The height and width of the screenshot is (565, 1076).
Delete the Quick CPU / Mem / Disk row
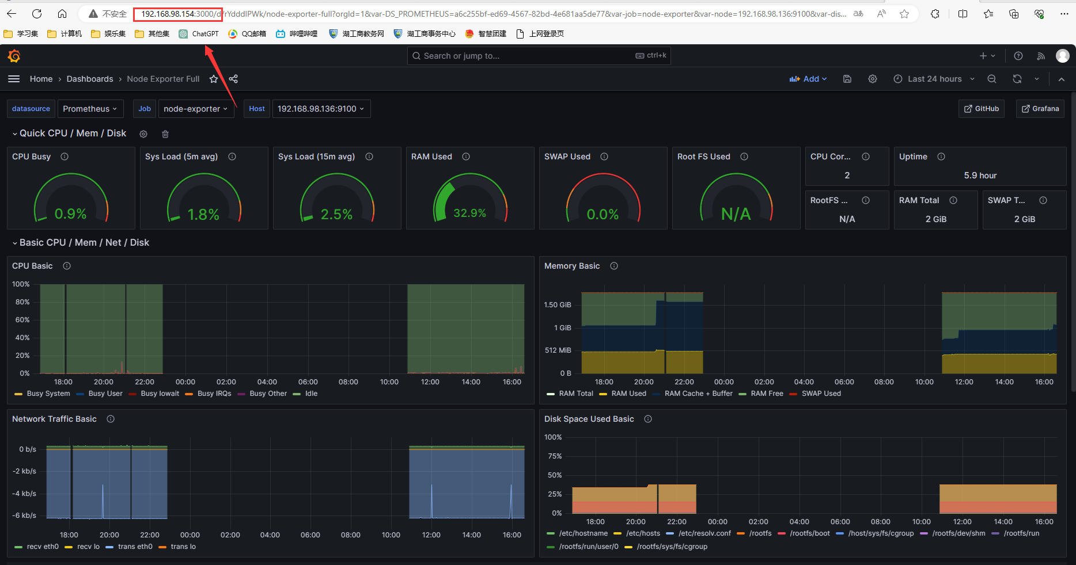coord(165,134)
